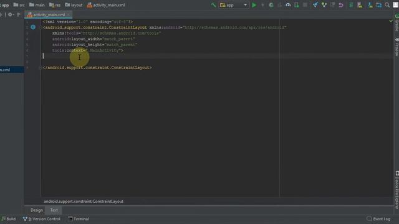This screenshot has width=399, height=224.
Task: Open the SDK Manager download icon
Action: point(370,5)
